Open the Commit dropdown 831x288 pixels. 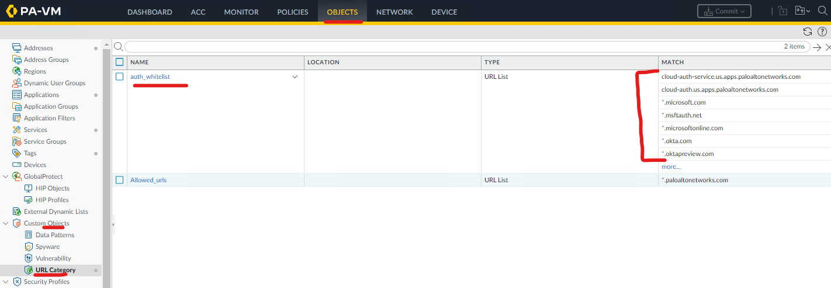(x=724, y=12)
